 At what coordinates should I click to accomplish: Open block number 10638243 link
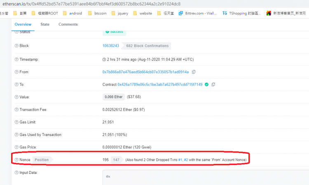pyautogui.click(x=111, y=46)
